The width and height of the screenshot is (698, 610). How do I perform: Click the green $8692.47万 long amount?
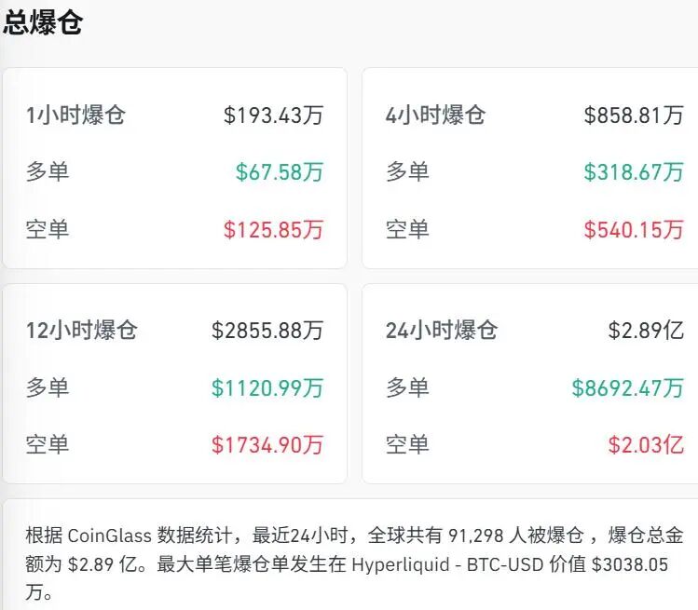[x=627, y=388]
